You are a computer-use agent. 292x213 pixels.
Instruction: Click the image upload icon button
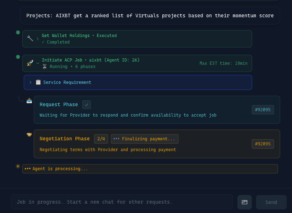coord(245,202)
